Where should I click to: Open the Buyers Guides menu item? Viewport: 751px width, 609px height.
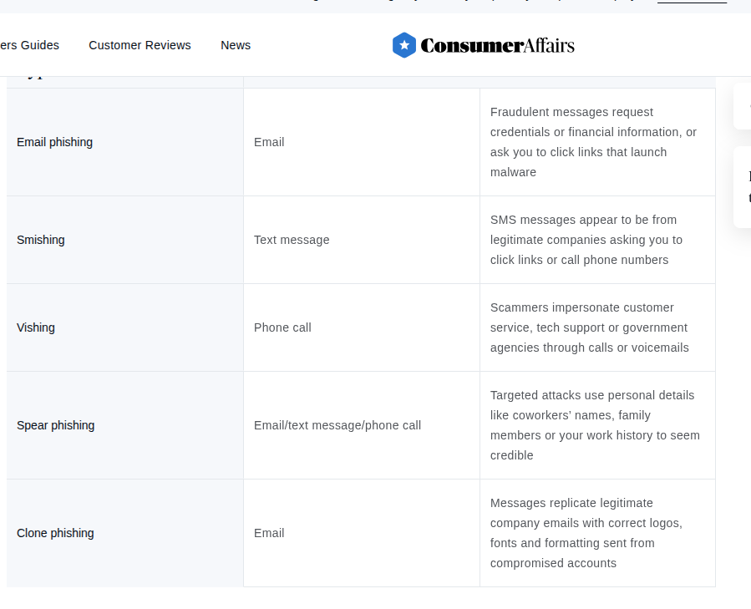click(x=29, y=45)
